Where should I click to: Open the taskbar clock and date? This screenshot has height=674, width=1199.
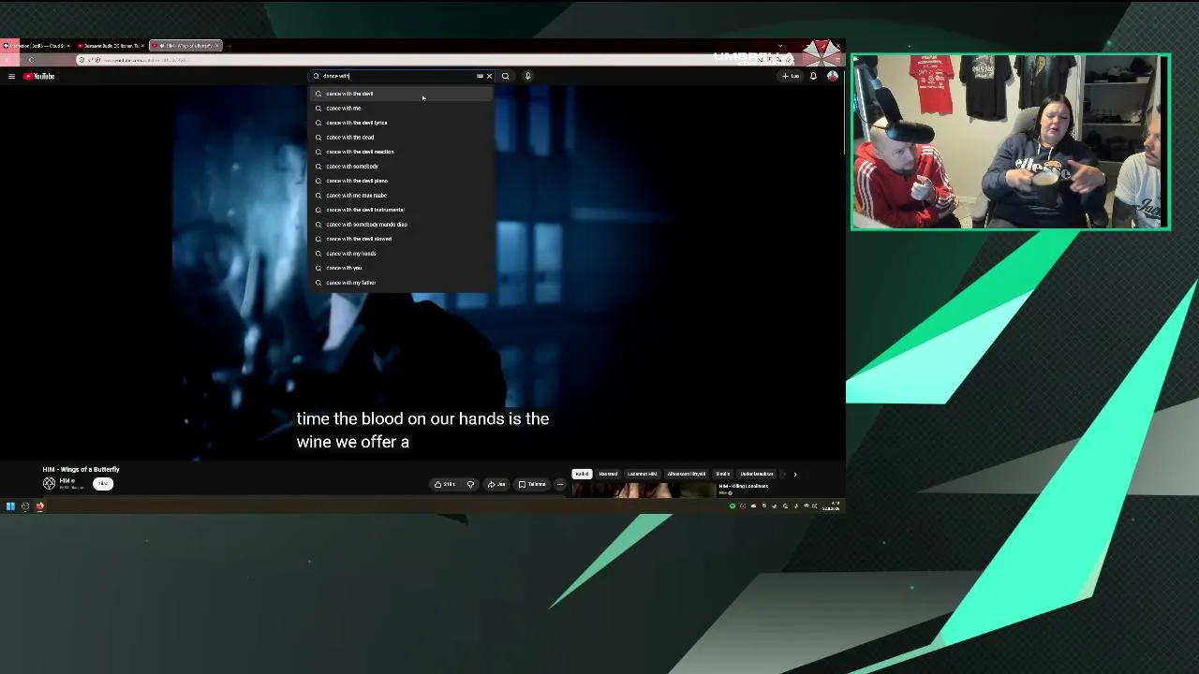point(831,506)
